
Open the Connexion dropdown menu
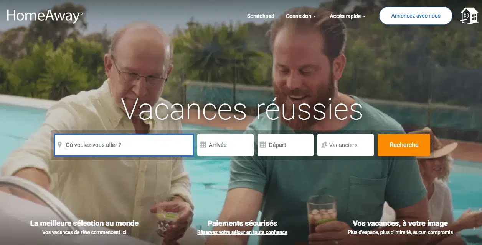pyautogui.click(x=301, y=16)
